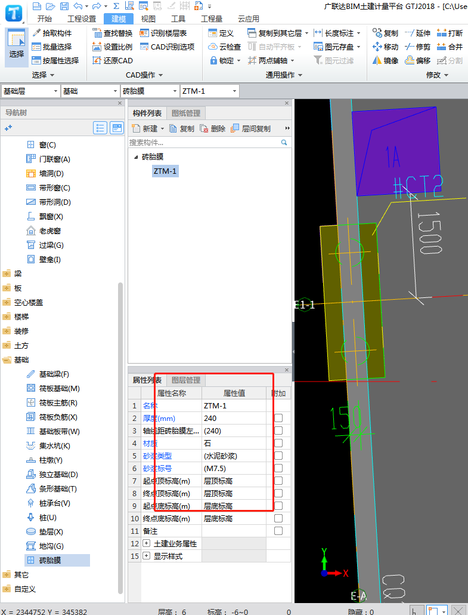Click the large 选择 select tool
Image resolution: width=468 pixels, height=615 pixels.
click(17, 47)
